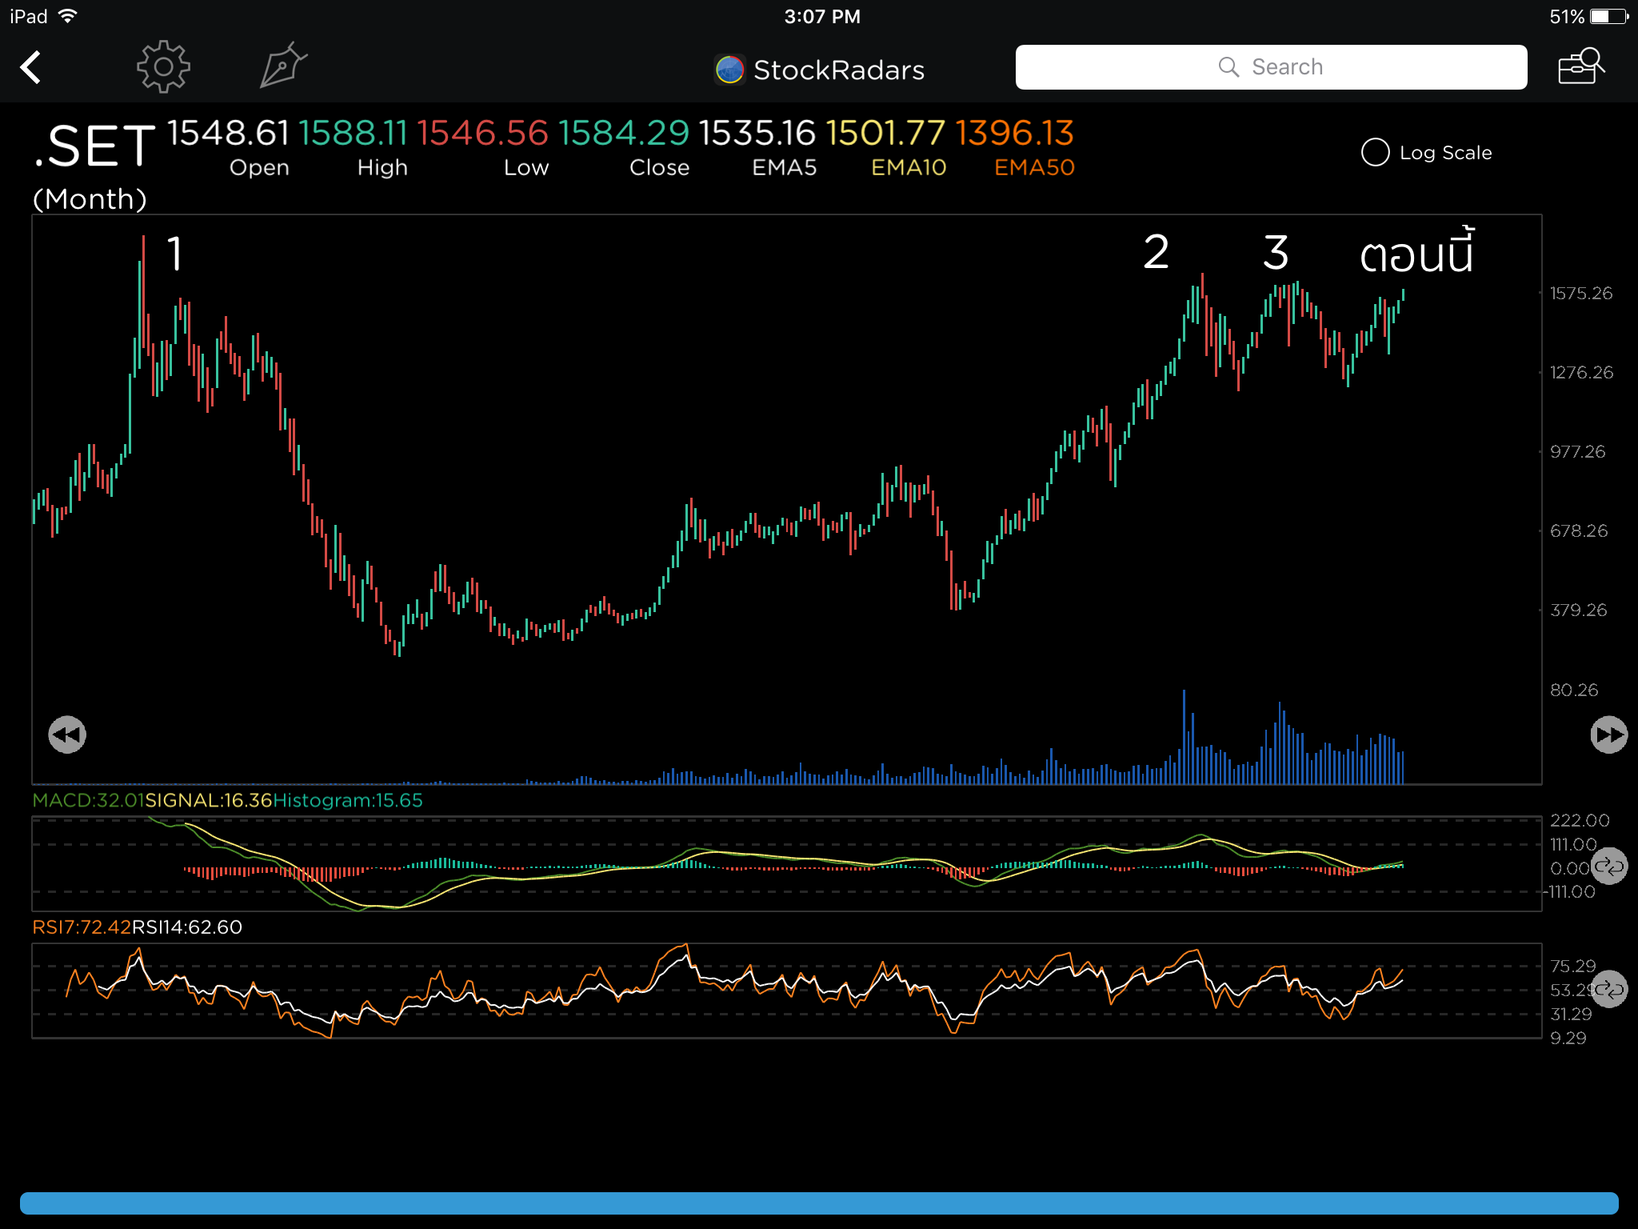Open the briefcase search icon
Screen dimensions: 1638x1229
pyautogui.click(x=1581, y=66)
